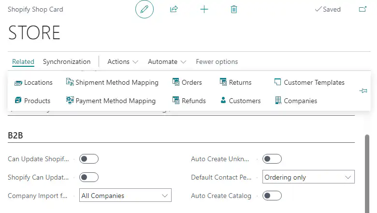This screenshot has height=213, width=377.
Task: Click the trash can delete icon
Action: click(234, 9)
